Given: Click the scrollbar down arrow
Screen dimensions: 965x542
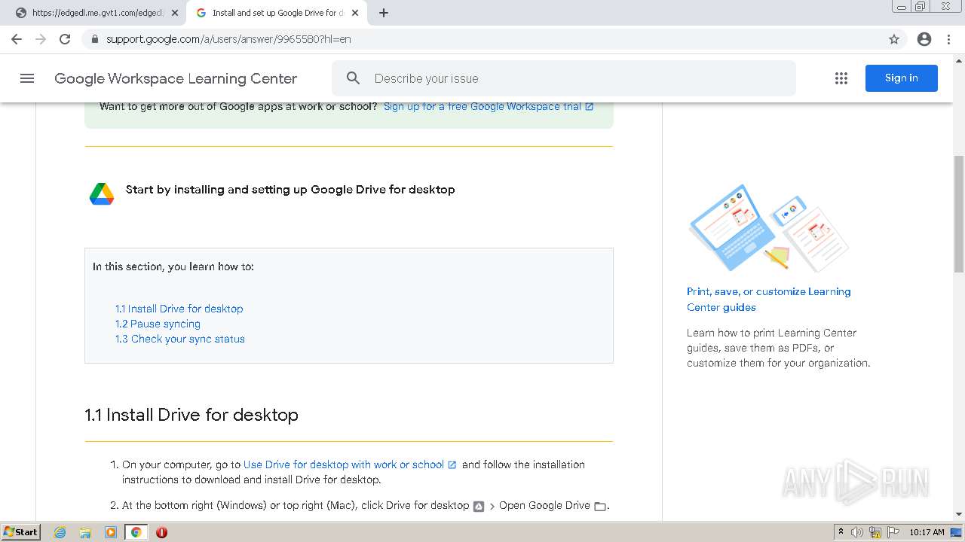Looking at the screenshot, I should pyautogui.click(x=959, y=514).
